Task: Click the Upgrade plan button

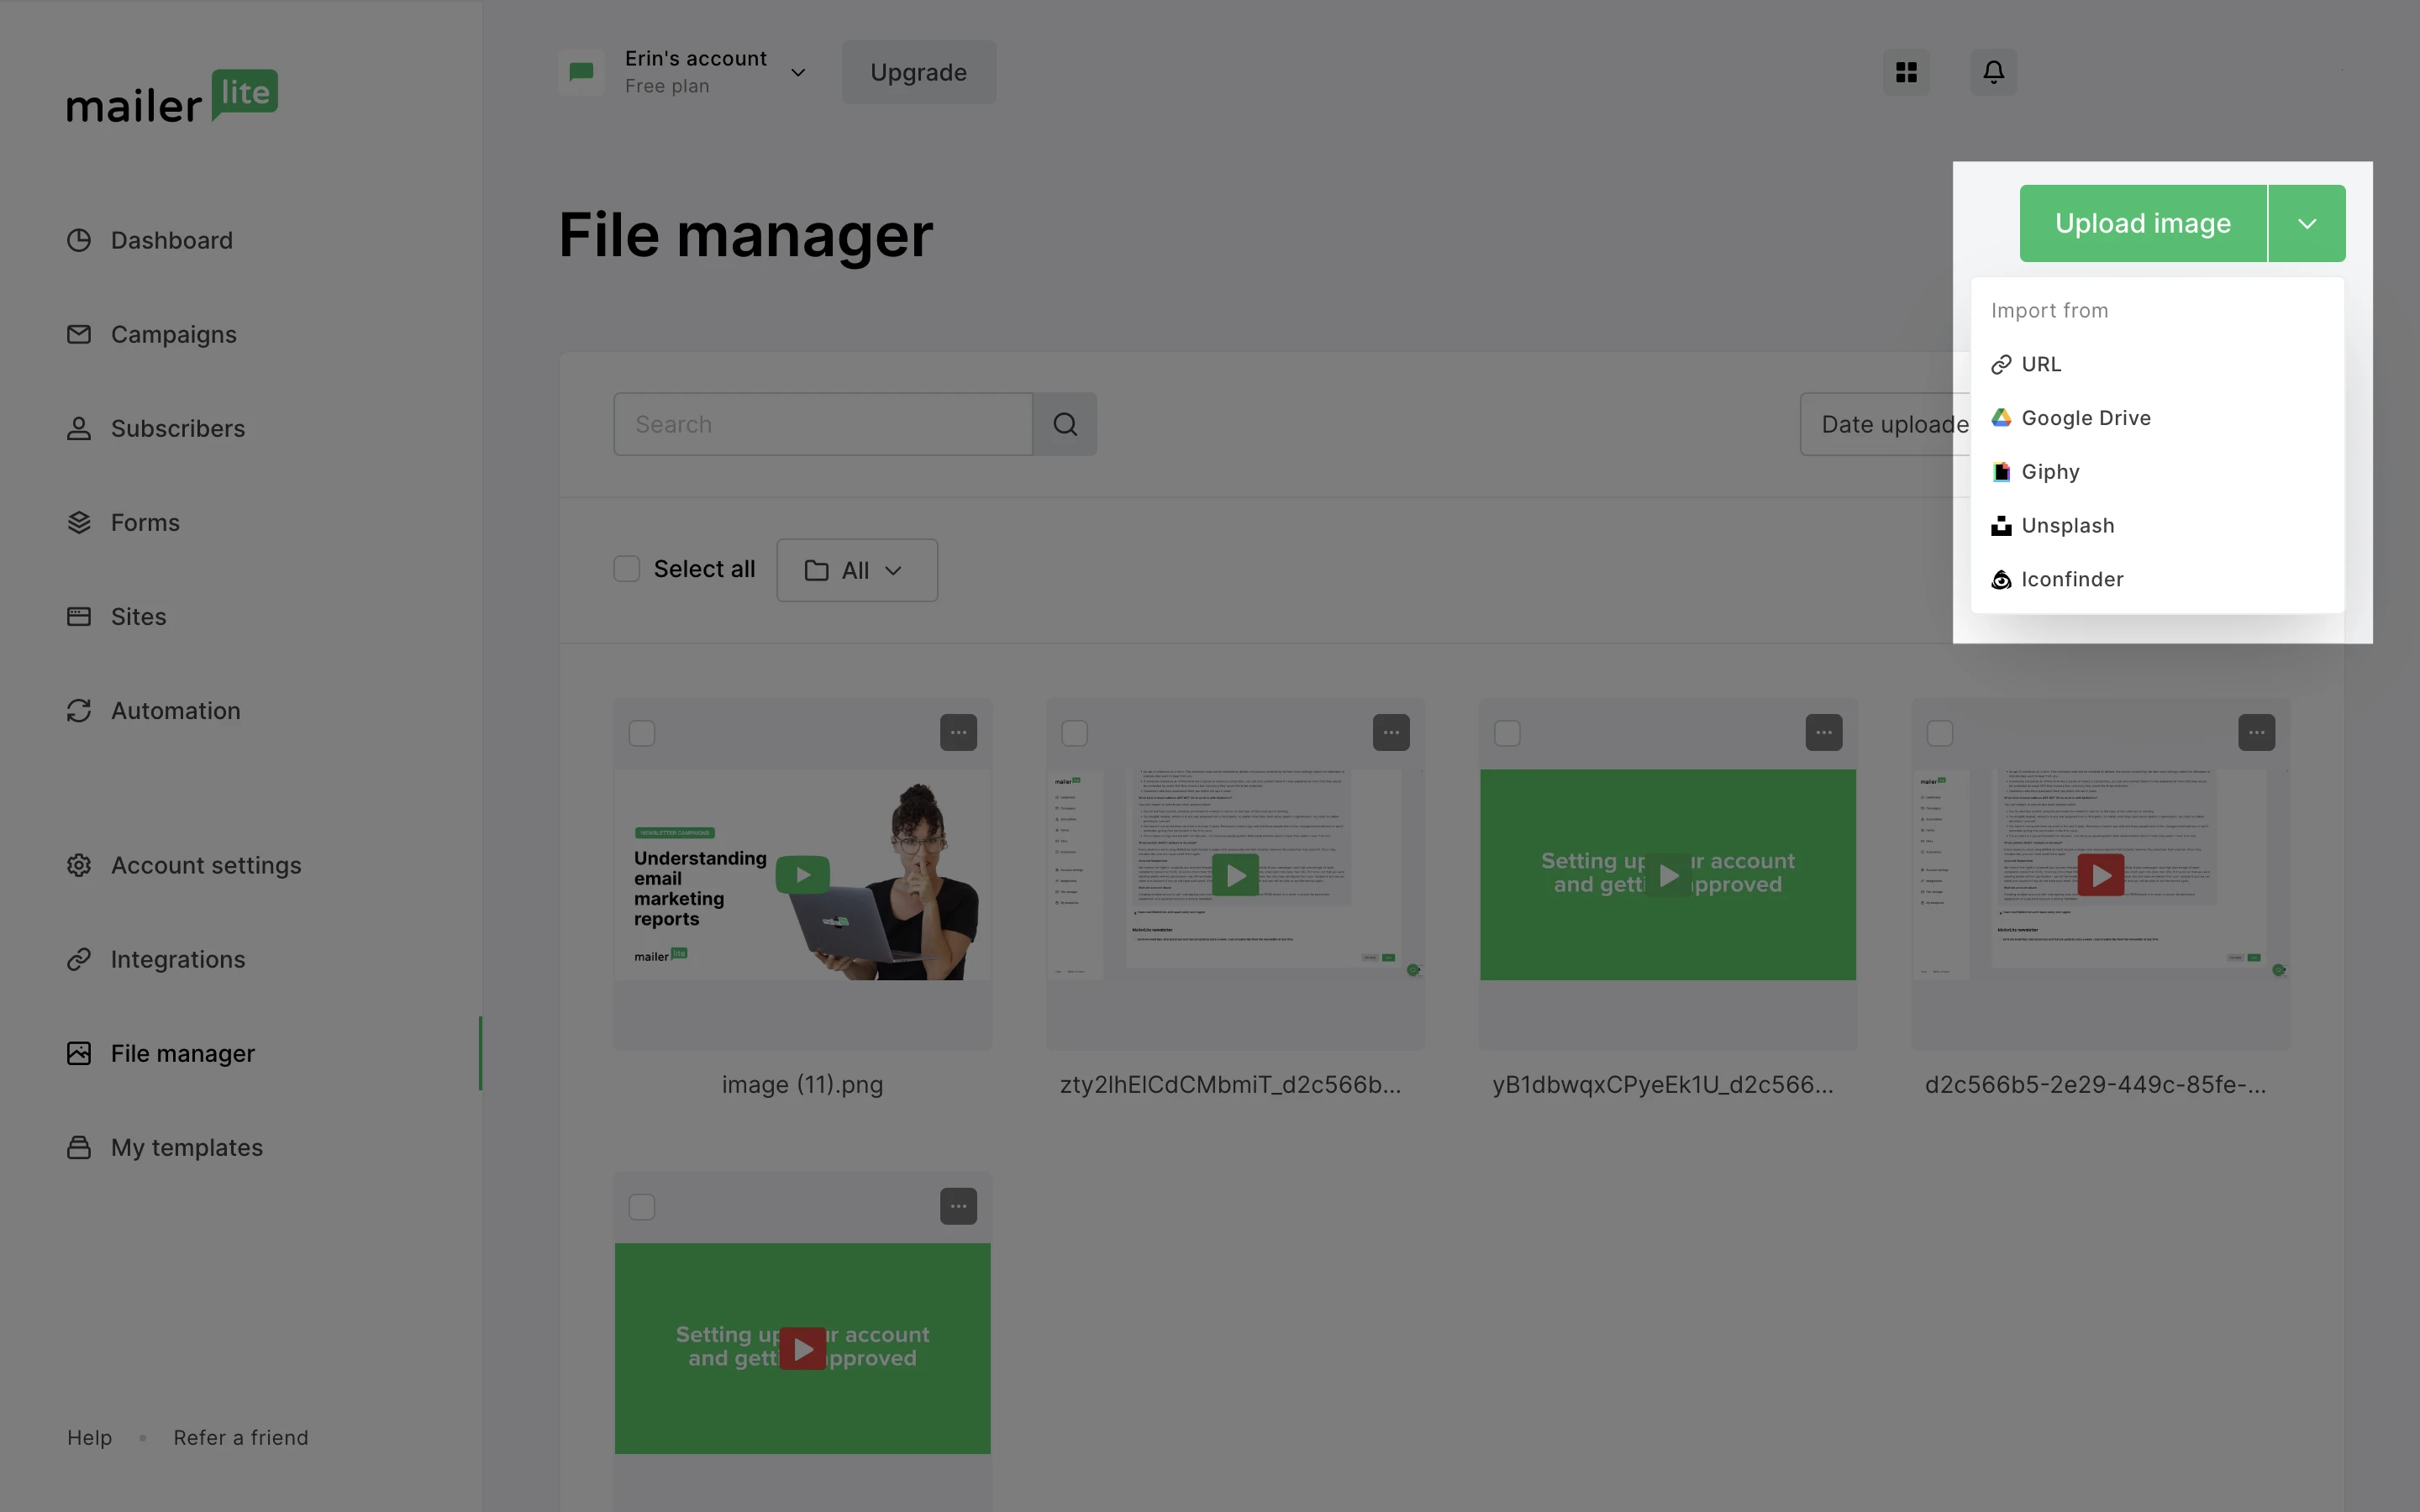Action: pos(918,71)
